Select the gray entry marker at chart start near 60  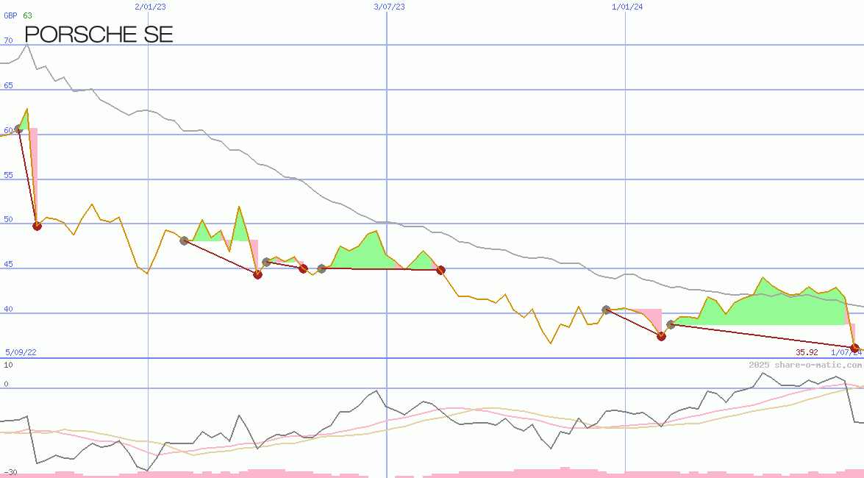18,129
